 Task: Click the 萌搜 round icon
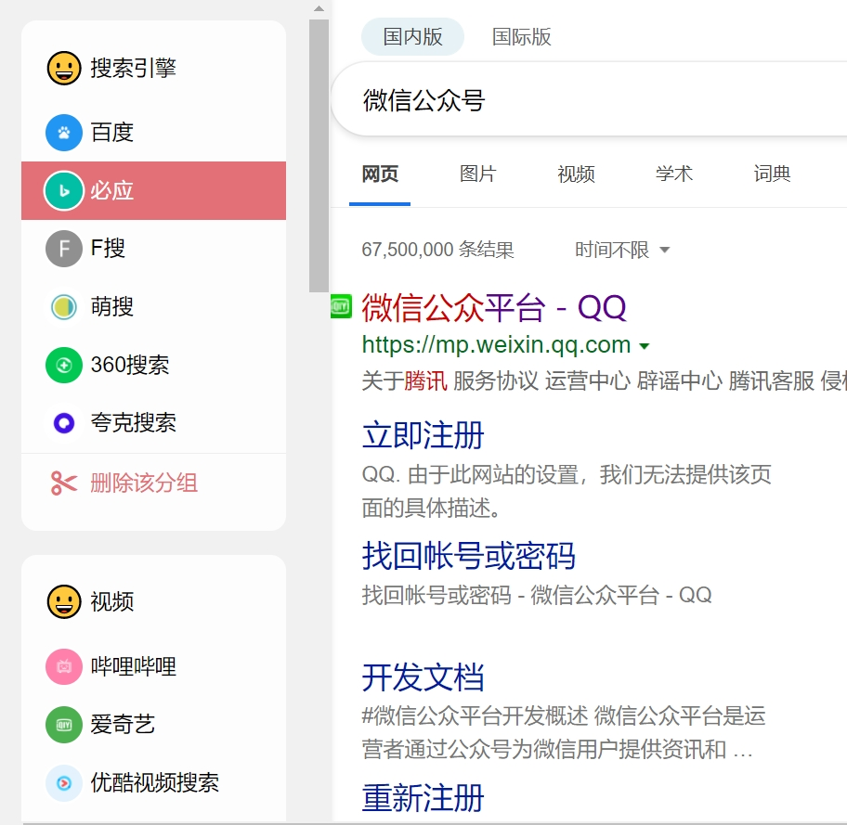64,306
